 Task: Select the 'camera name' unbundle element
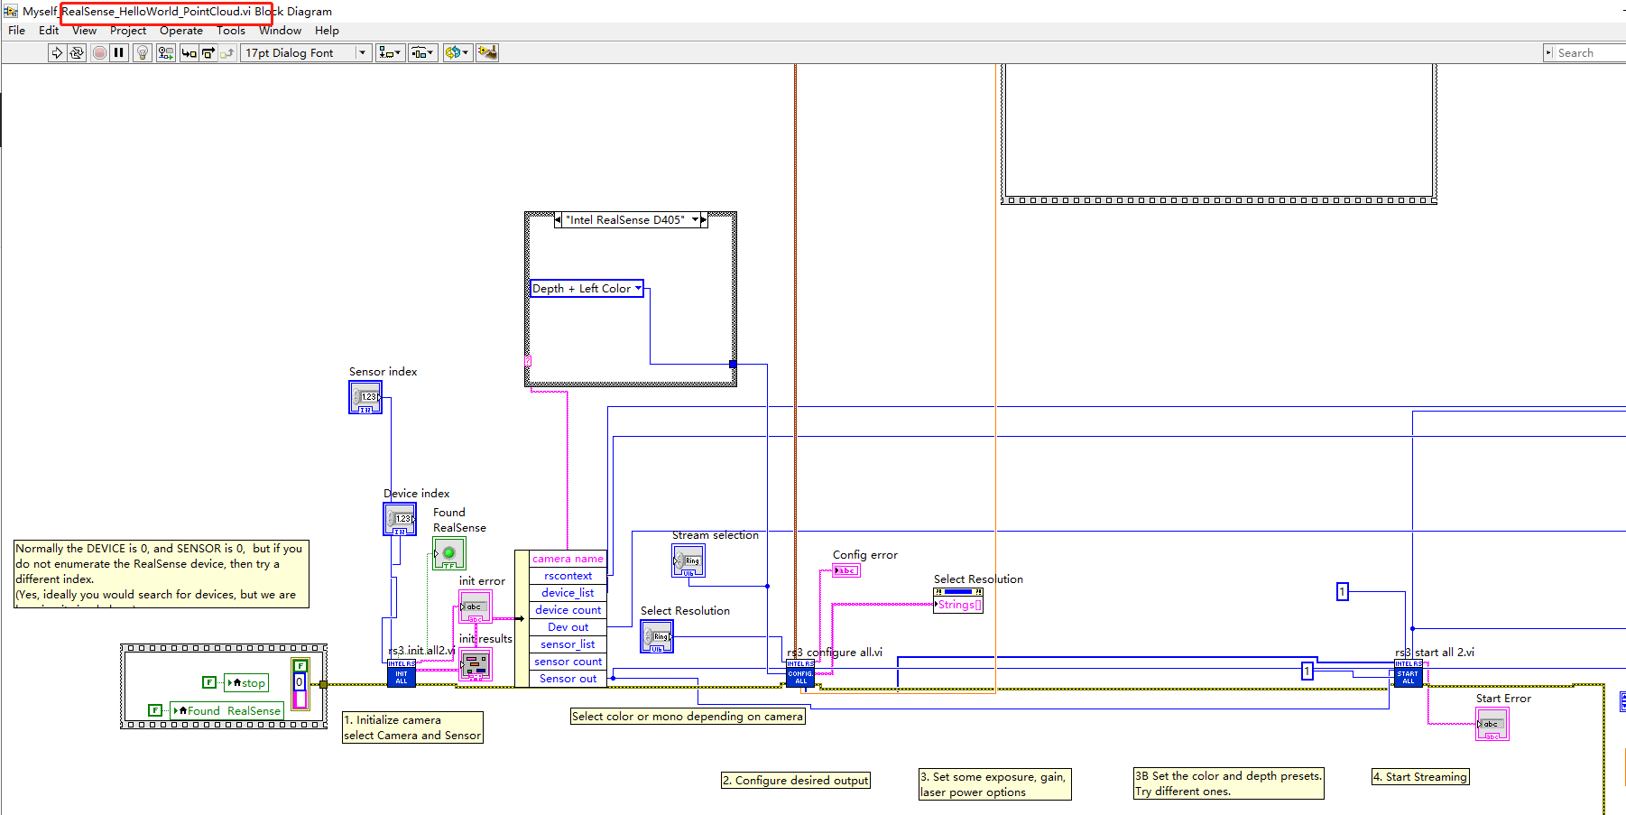568,559
